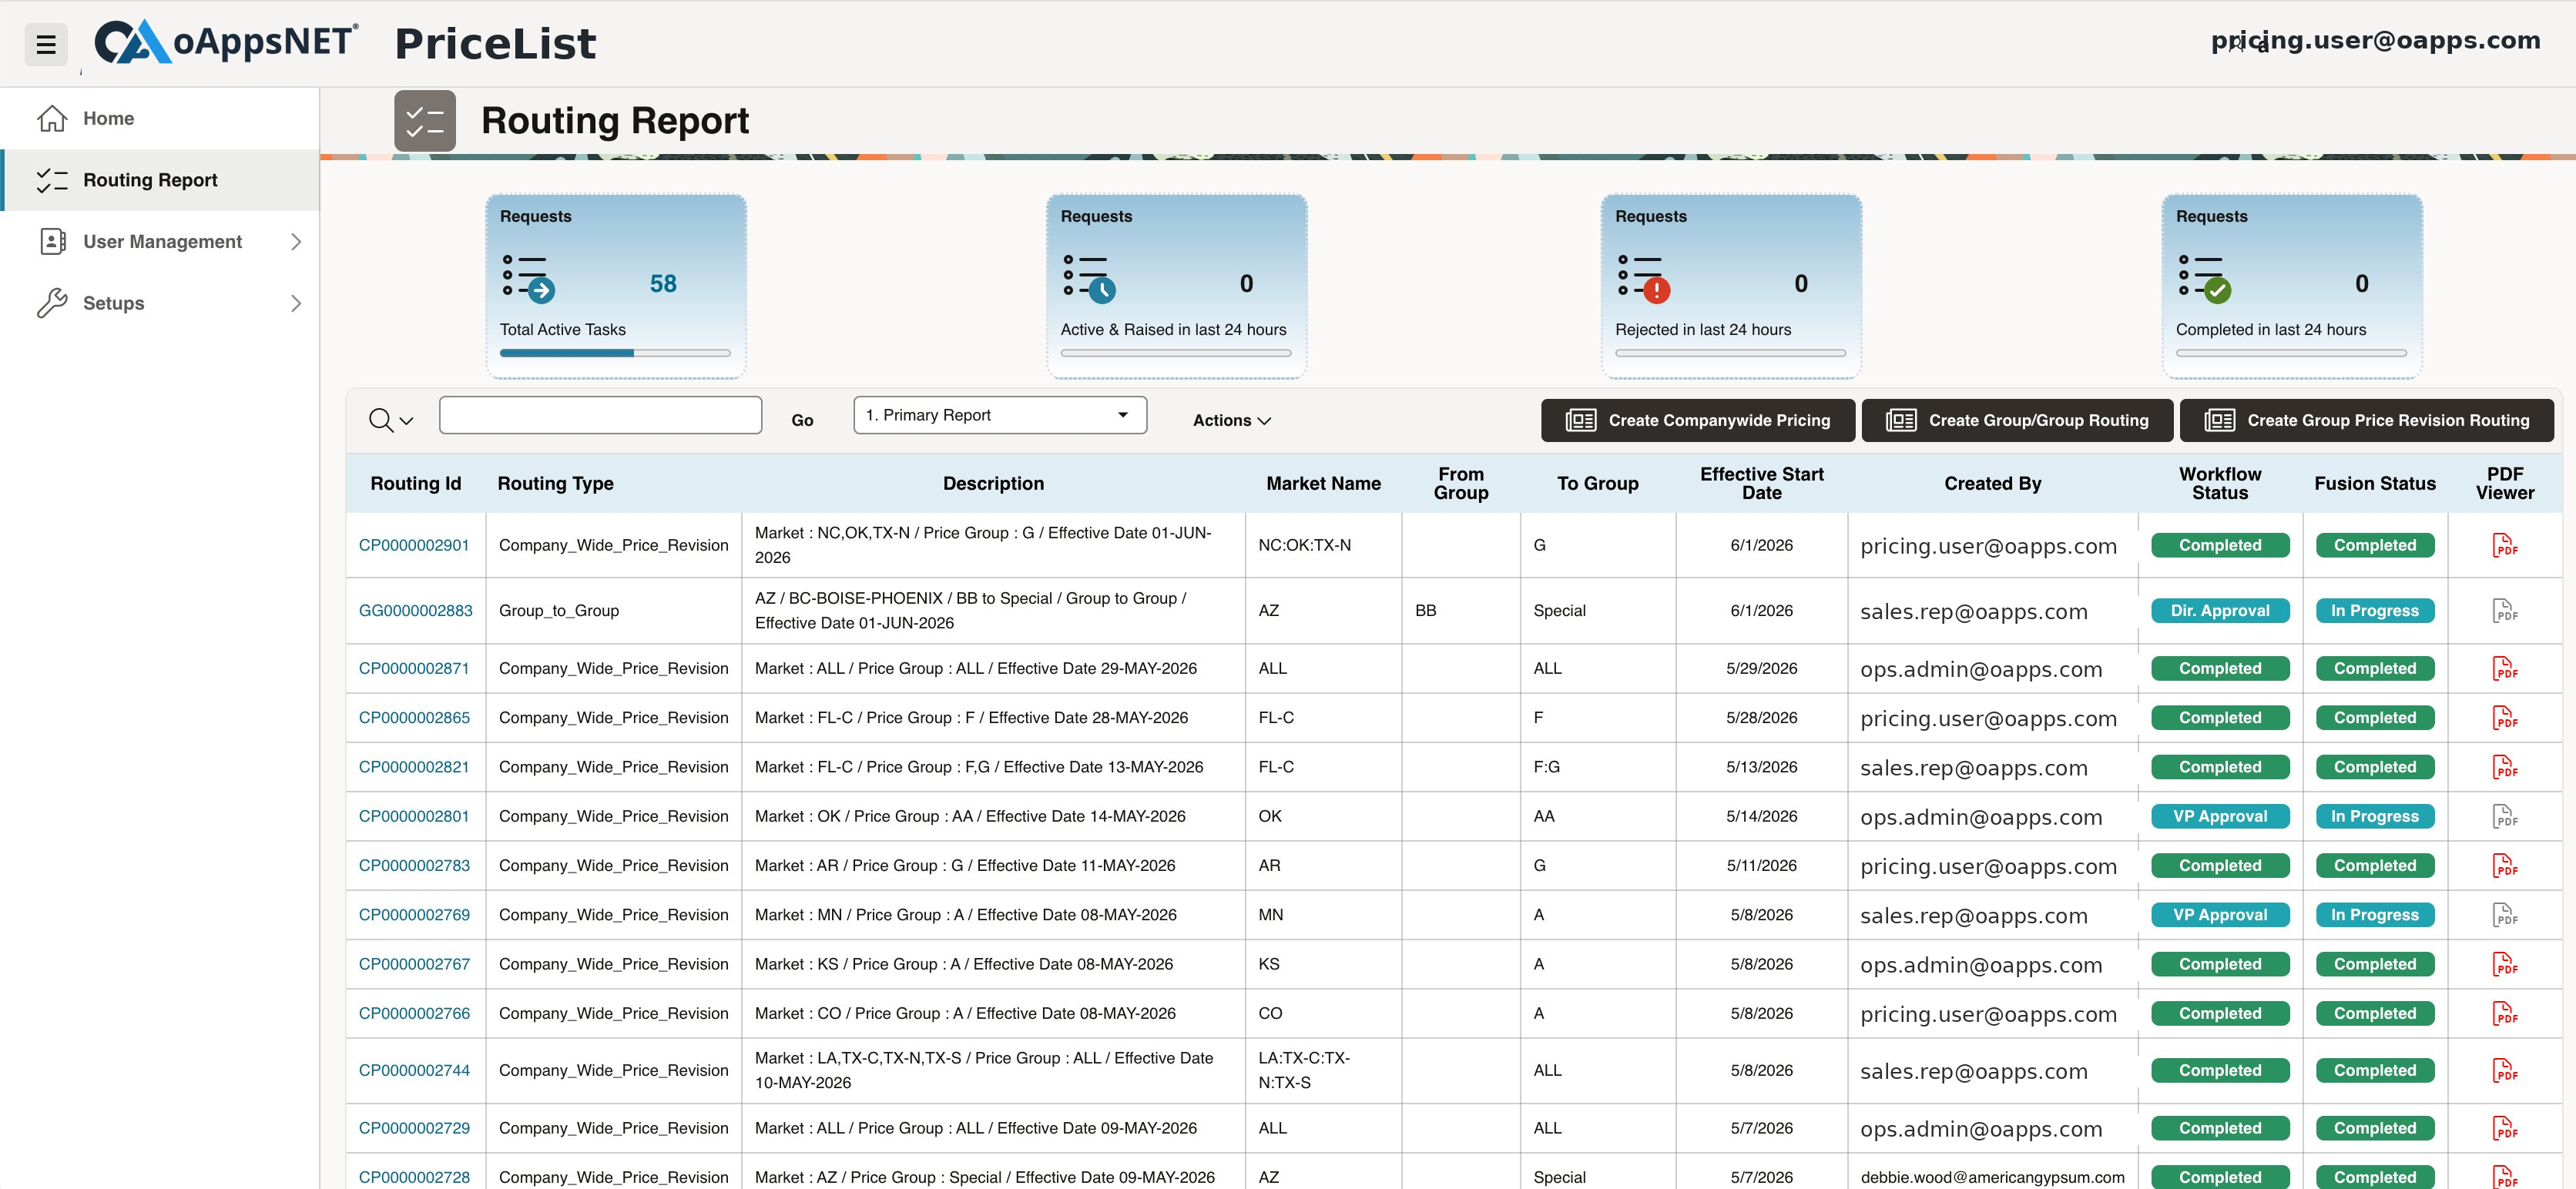Viewport: 2576px width, 1189px height.
Task: Click the report search input field
Action: pos(600,415)
